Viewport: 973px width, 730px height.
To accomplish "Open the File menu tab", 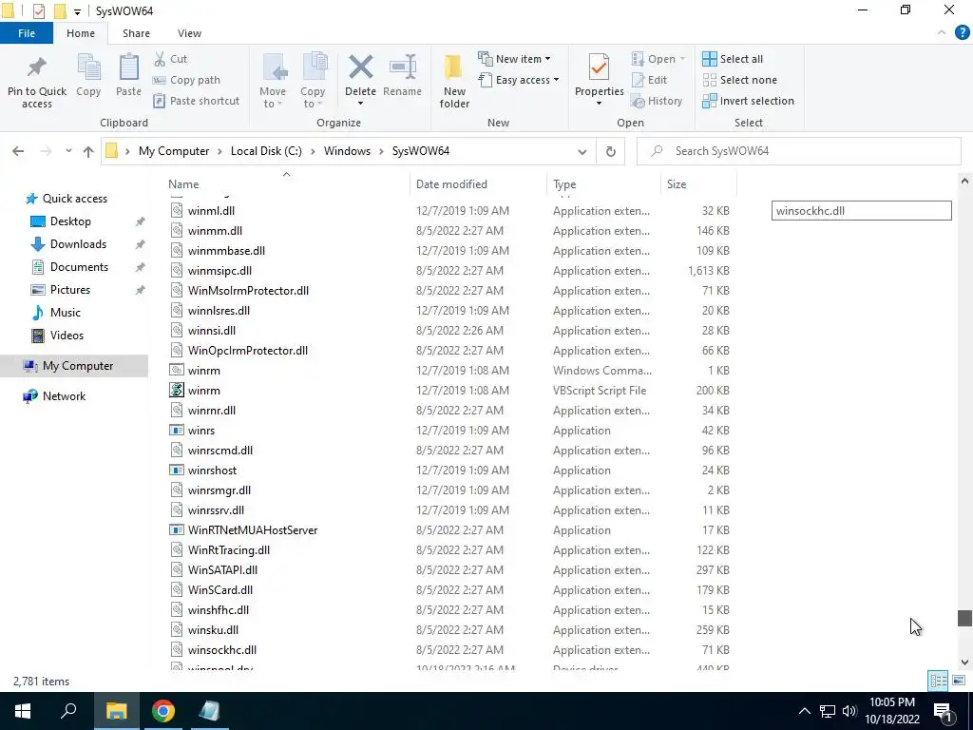I will pos(27,33).
